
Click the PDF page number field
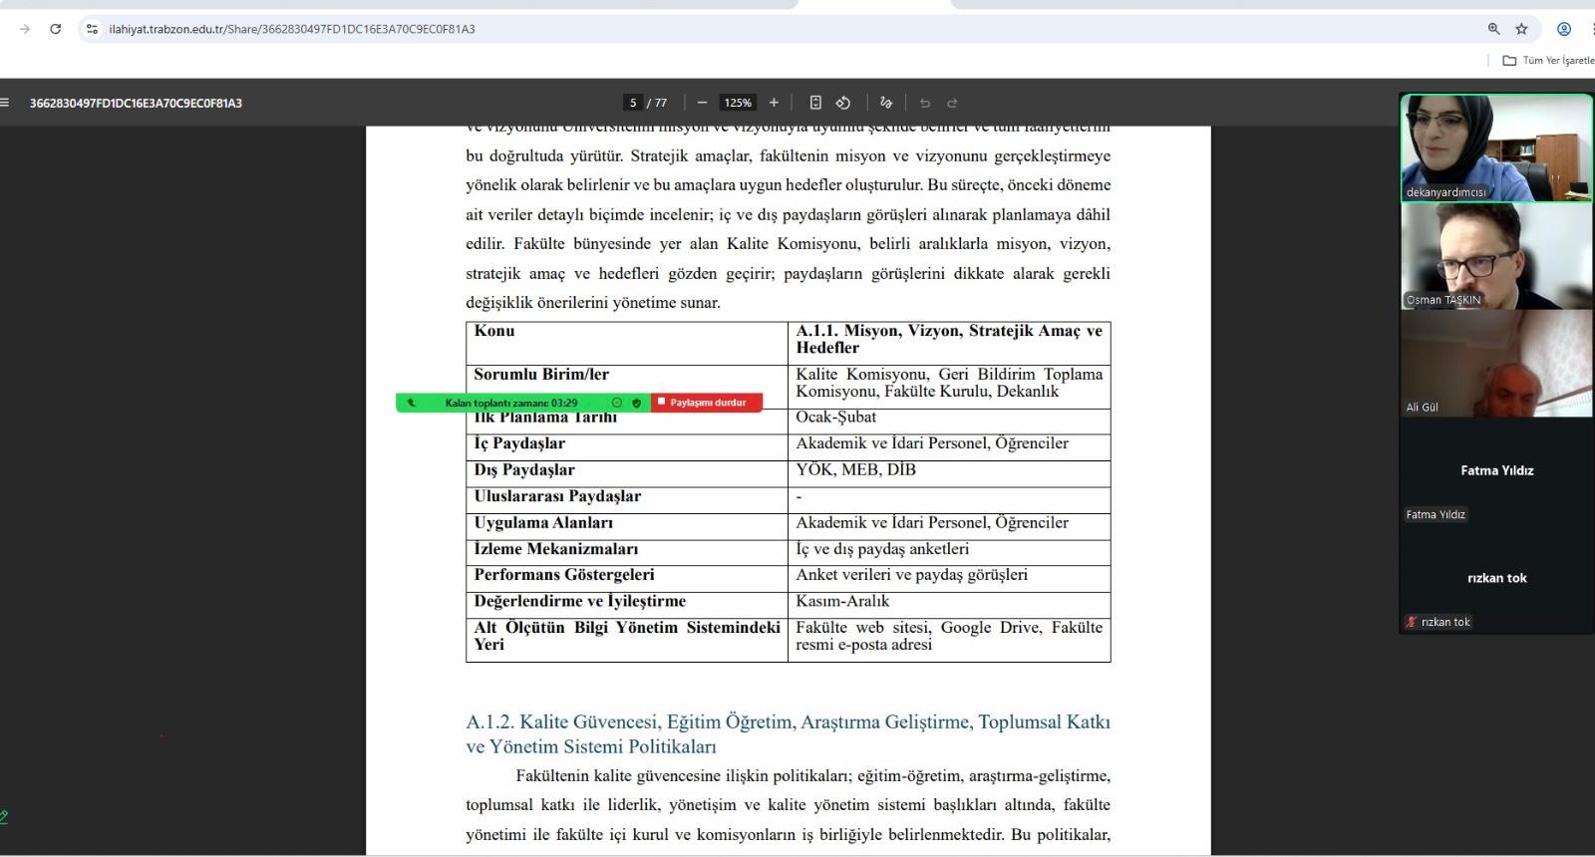coord(633,103)
